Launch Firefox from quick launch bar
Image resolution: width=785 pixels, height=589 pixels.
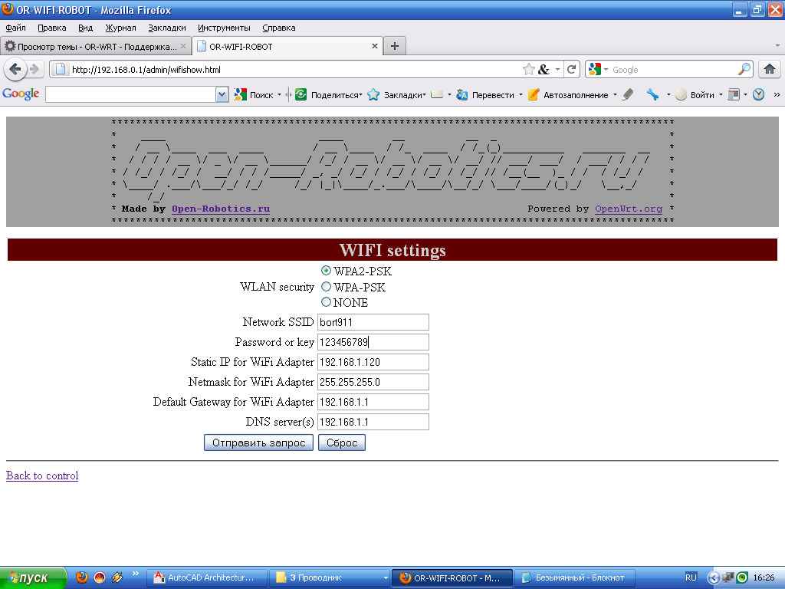point(81,577)
